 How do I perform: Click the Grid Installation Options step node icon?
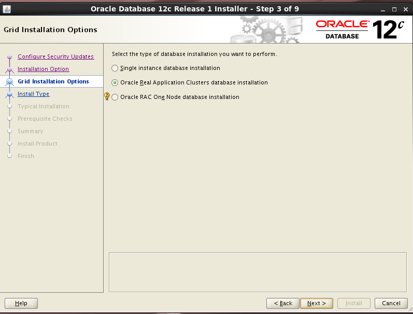pos(10,82)
